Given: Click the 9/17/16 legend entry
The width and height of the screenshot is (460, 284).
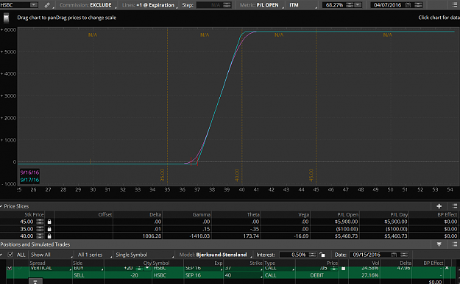Looking at the screenshot, I should click(x=29, y=180).
